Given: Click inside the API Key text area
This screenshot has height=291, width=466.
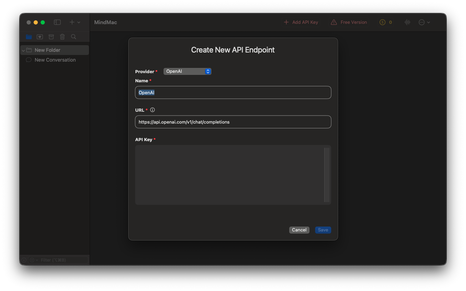Looking at the screenshot, I should [x=230, y=175].
